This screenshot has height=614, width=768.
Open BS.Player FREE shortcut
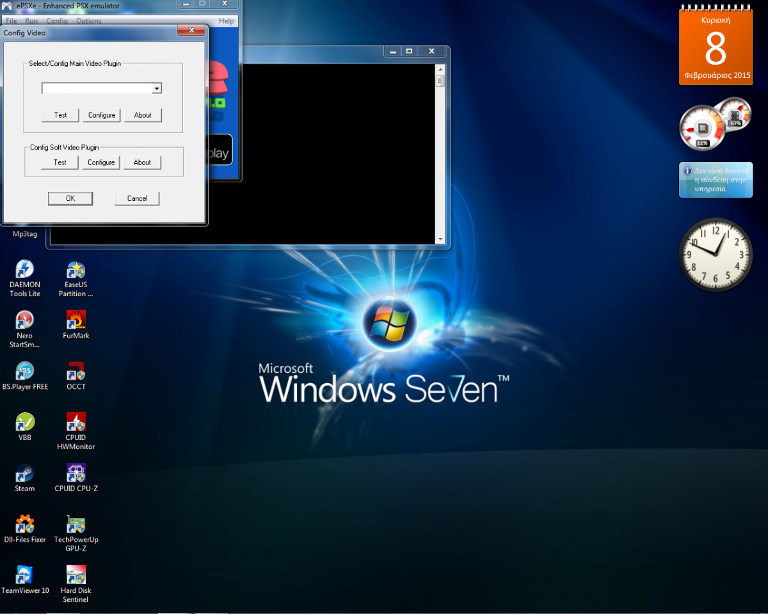(25, 375)
